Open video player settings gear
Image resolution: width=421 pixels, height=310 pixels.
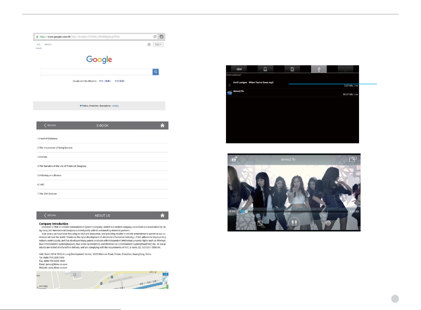tap(328, 223)
